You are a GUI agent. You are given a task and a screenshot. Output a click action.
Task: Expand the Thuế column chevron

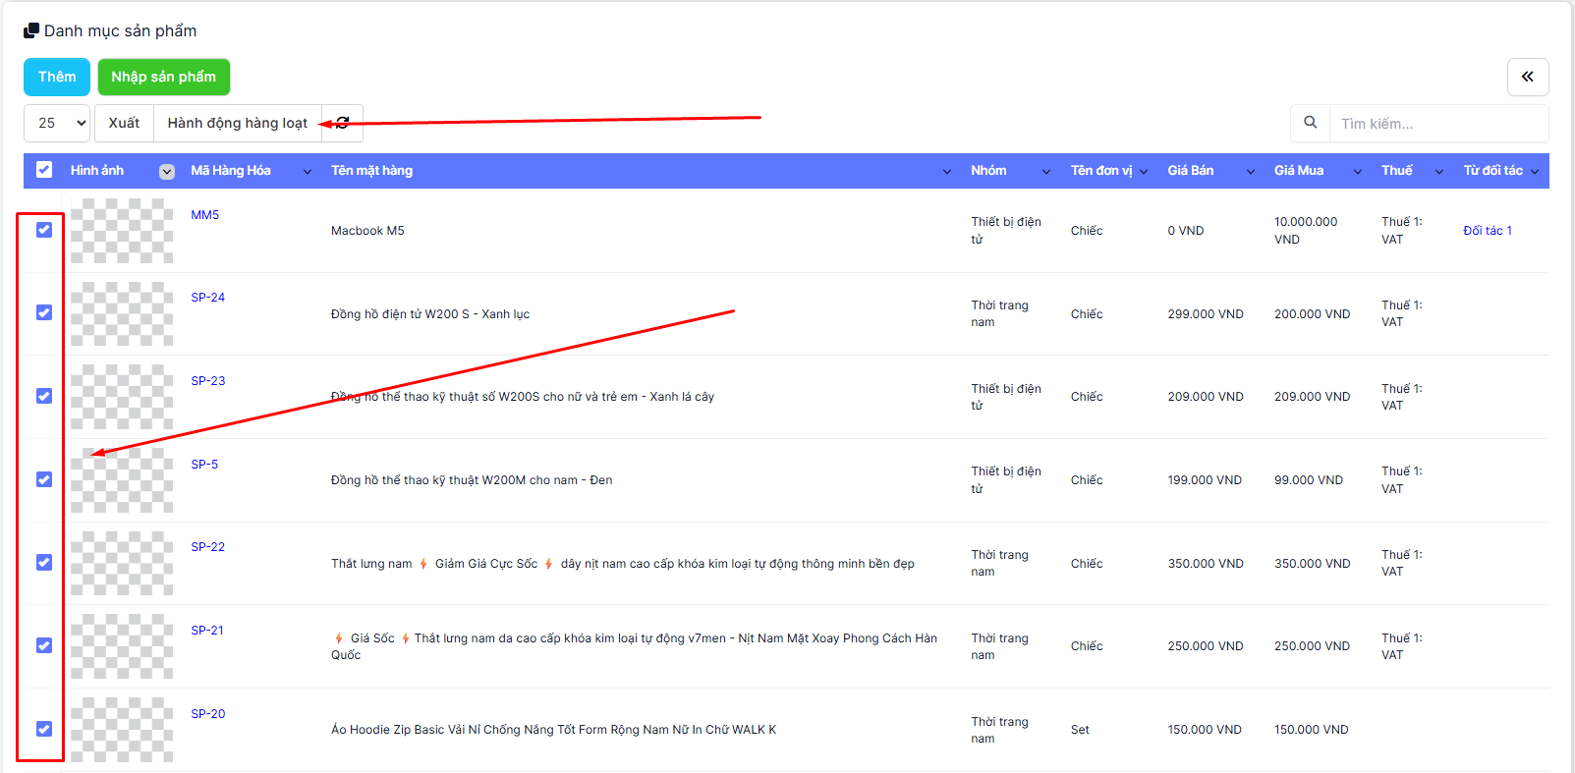tap(1438, 172)
